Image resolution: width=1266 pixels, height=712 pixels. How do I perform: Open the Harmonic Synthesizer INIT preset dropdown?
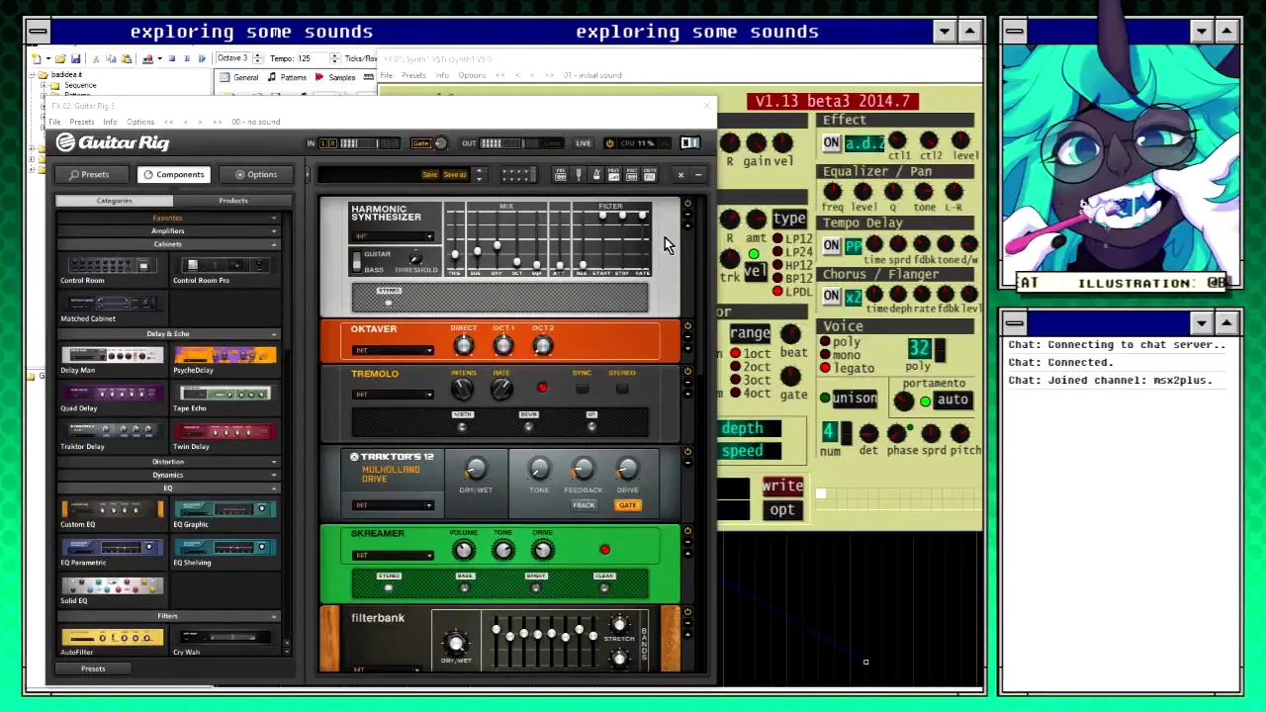(394, 236)
